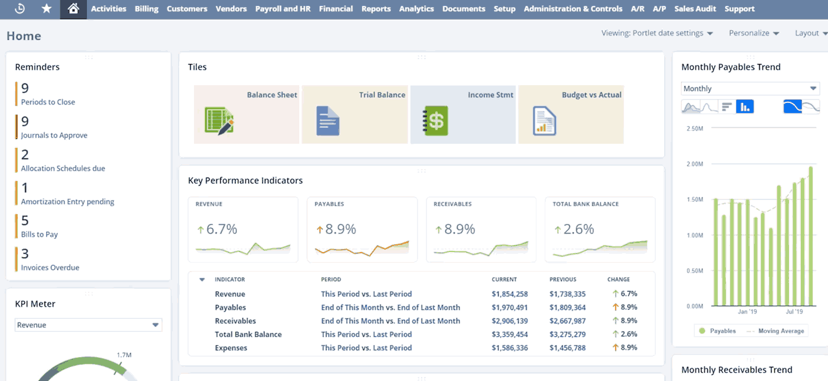
Task: Open the Balance Sheet tile
Action: click(246, 114)
